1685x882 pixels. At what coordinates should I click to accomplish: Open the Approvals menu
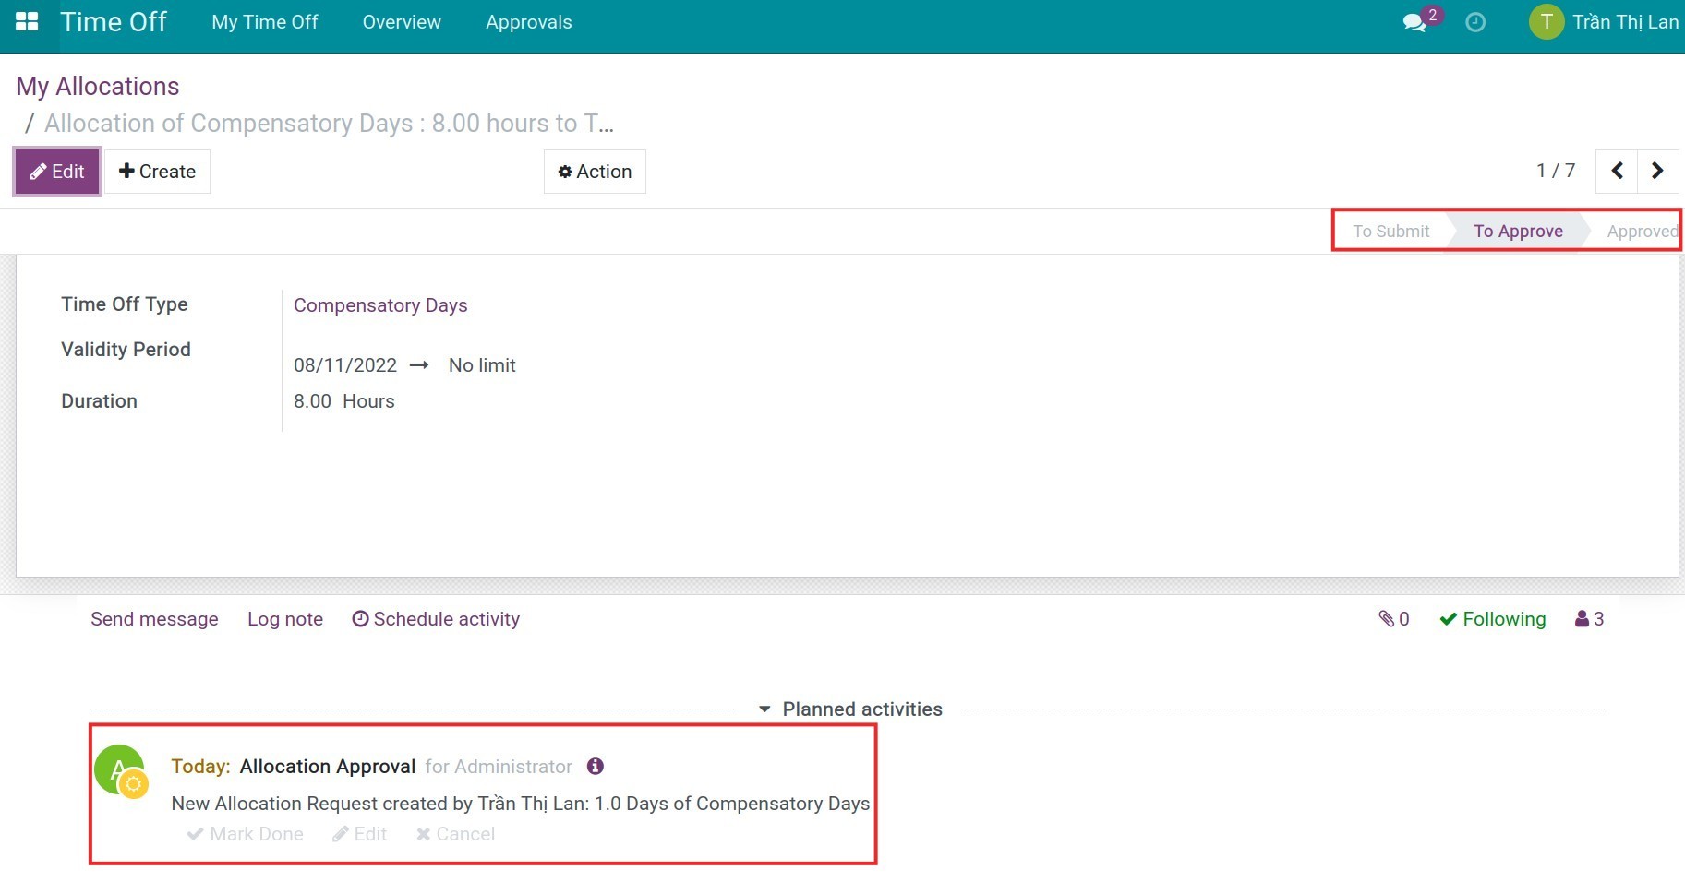click(x=529, y=22)
